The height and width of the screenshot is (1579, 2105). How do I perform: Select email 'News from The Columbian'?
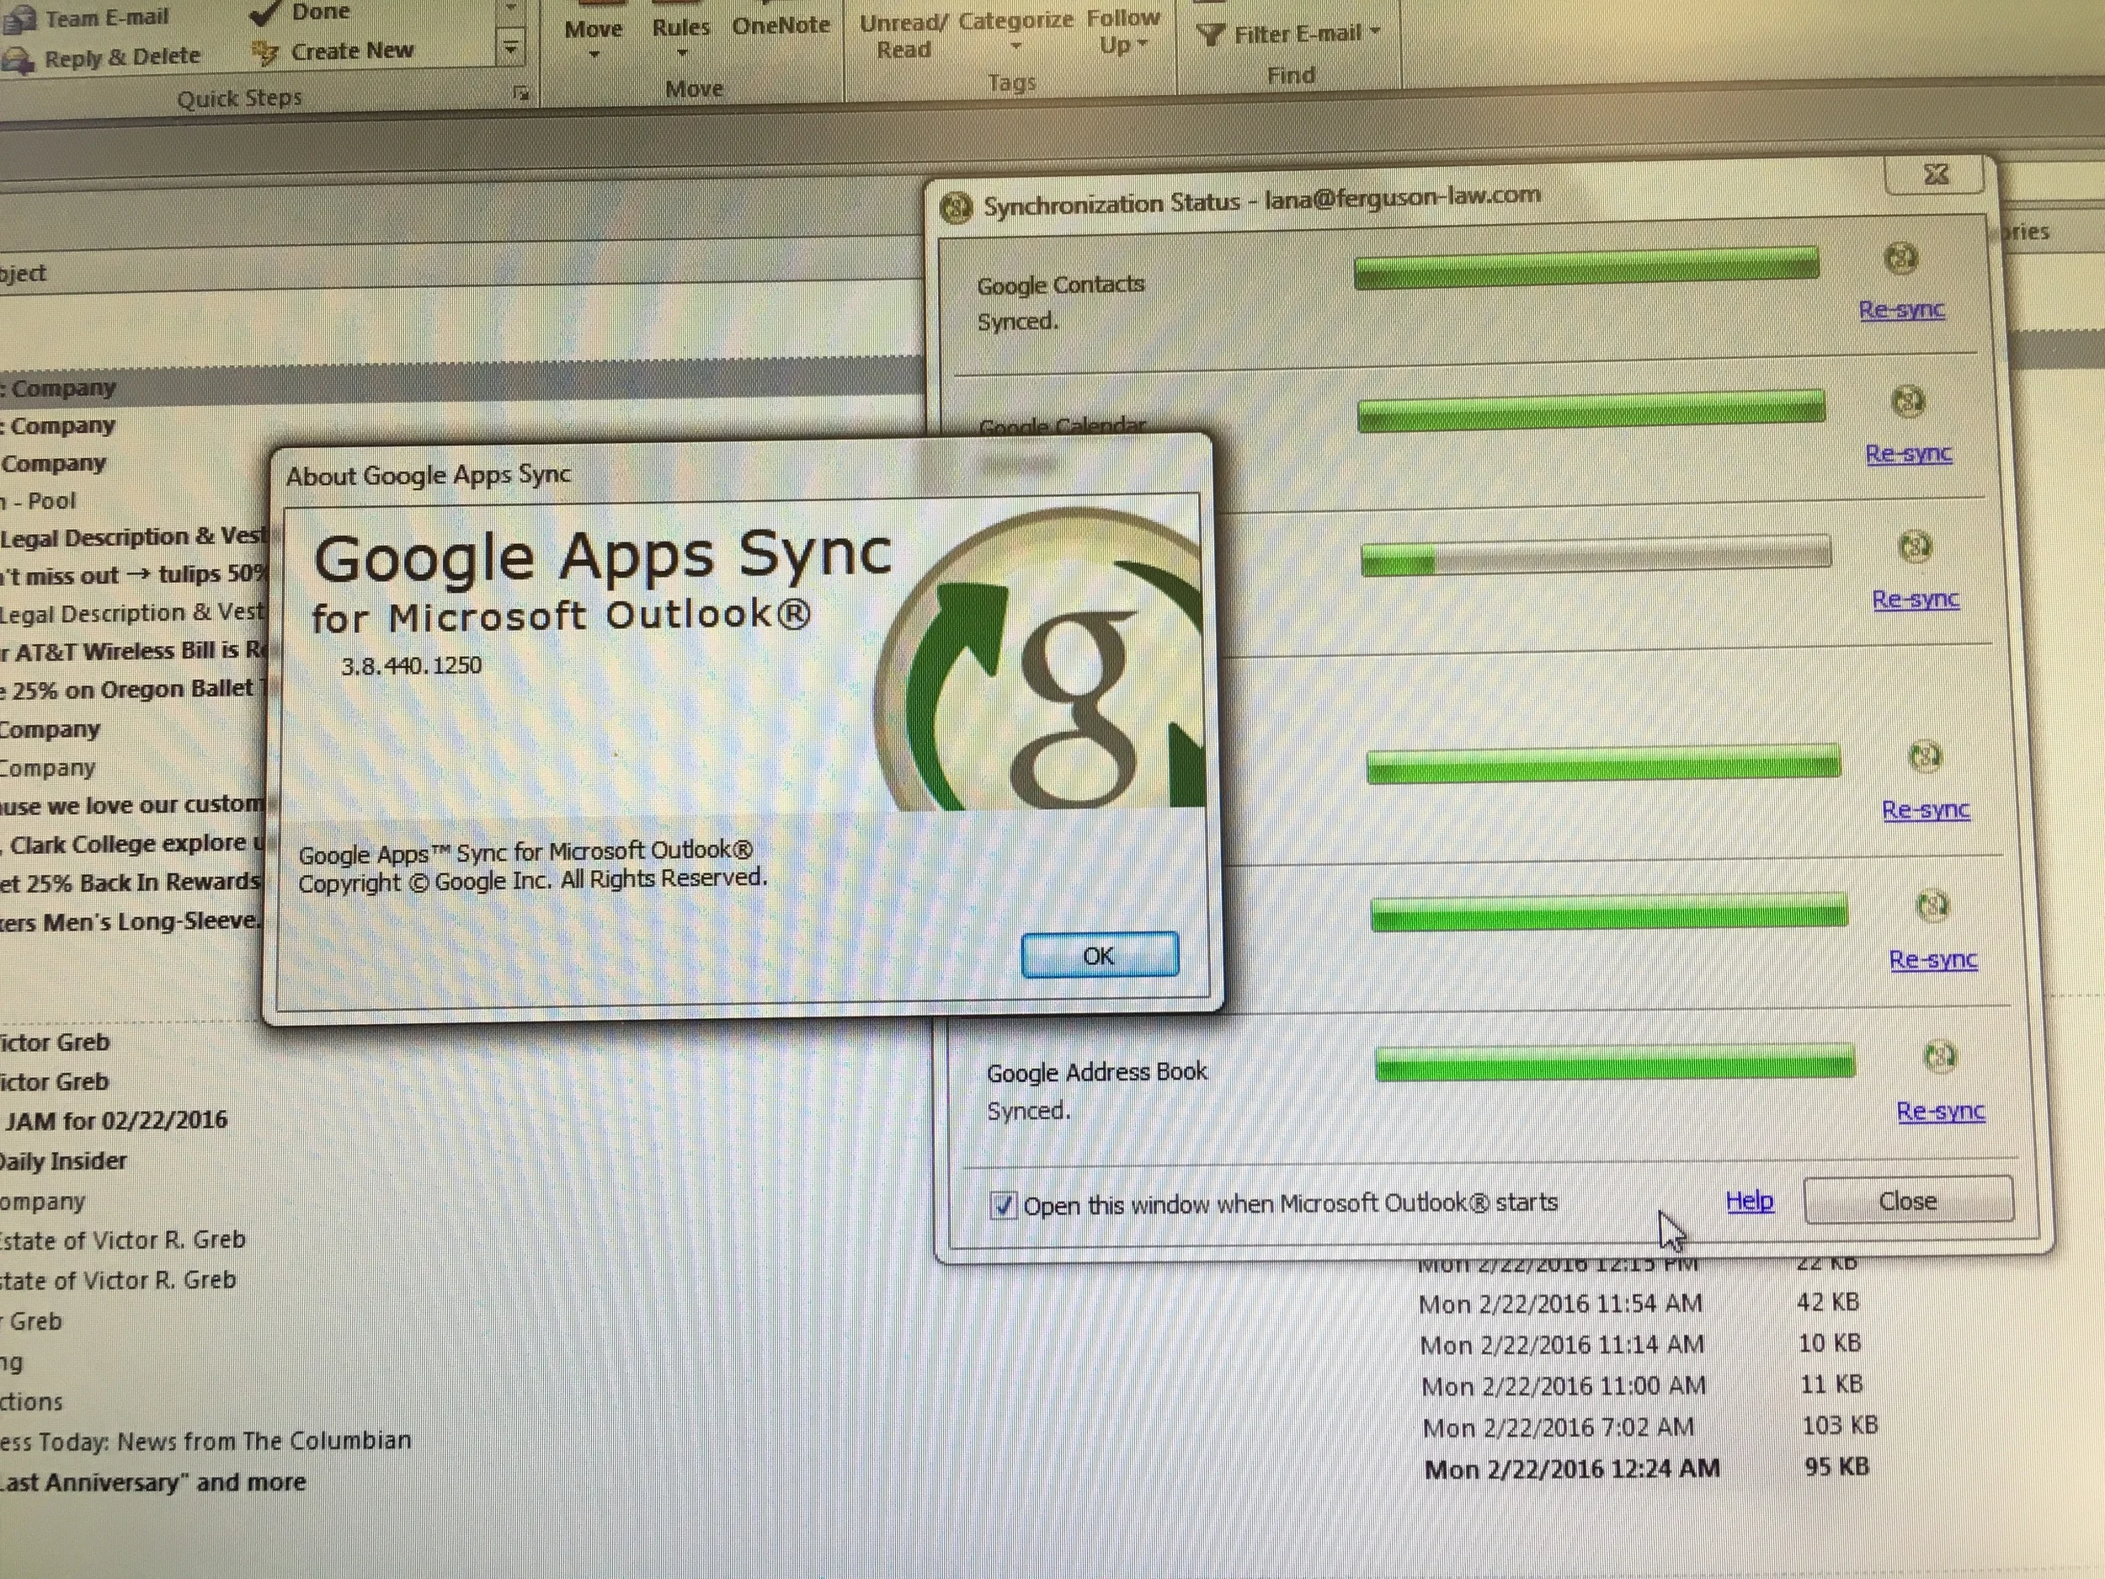[205, 1441]
